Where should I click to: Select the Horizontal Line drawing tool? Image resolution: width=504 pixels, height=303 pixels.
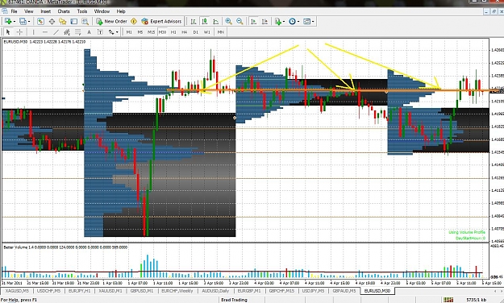[x=45, y=31]
